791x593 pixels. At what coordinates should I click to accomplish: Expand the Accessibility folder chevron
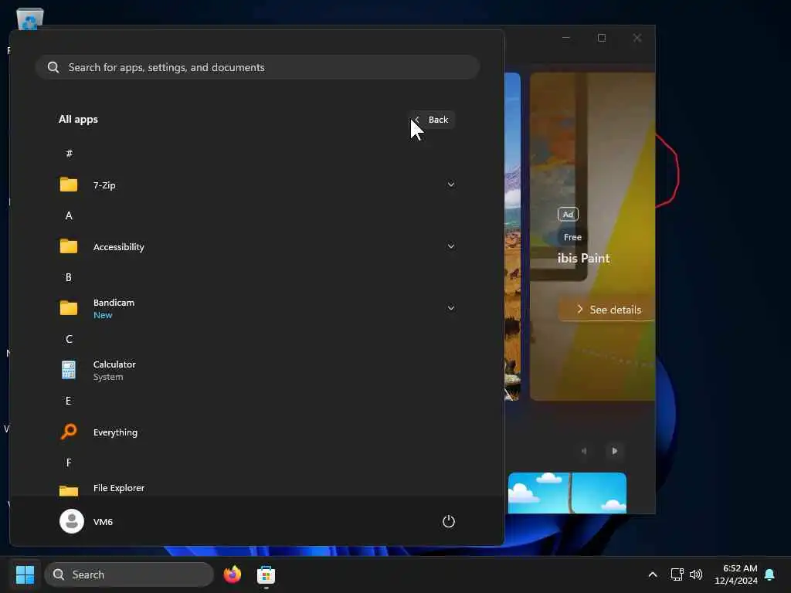point(451,246)
